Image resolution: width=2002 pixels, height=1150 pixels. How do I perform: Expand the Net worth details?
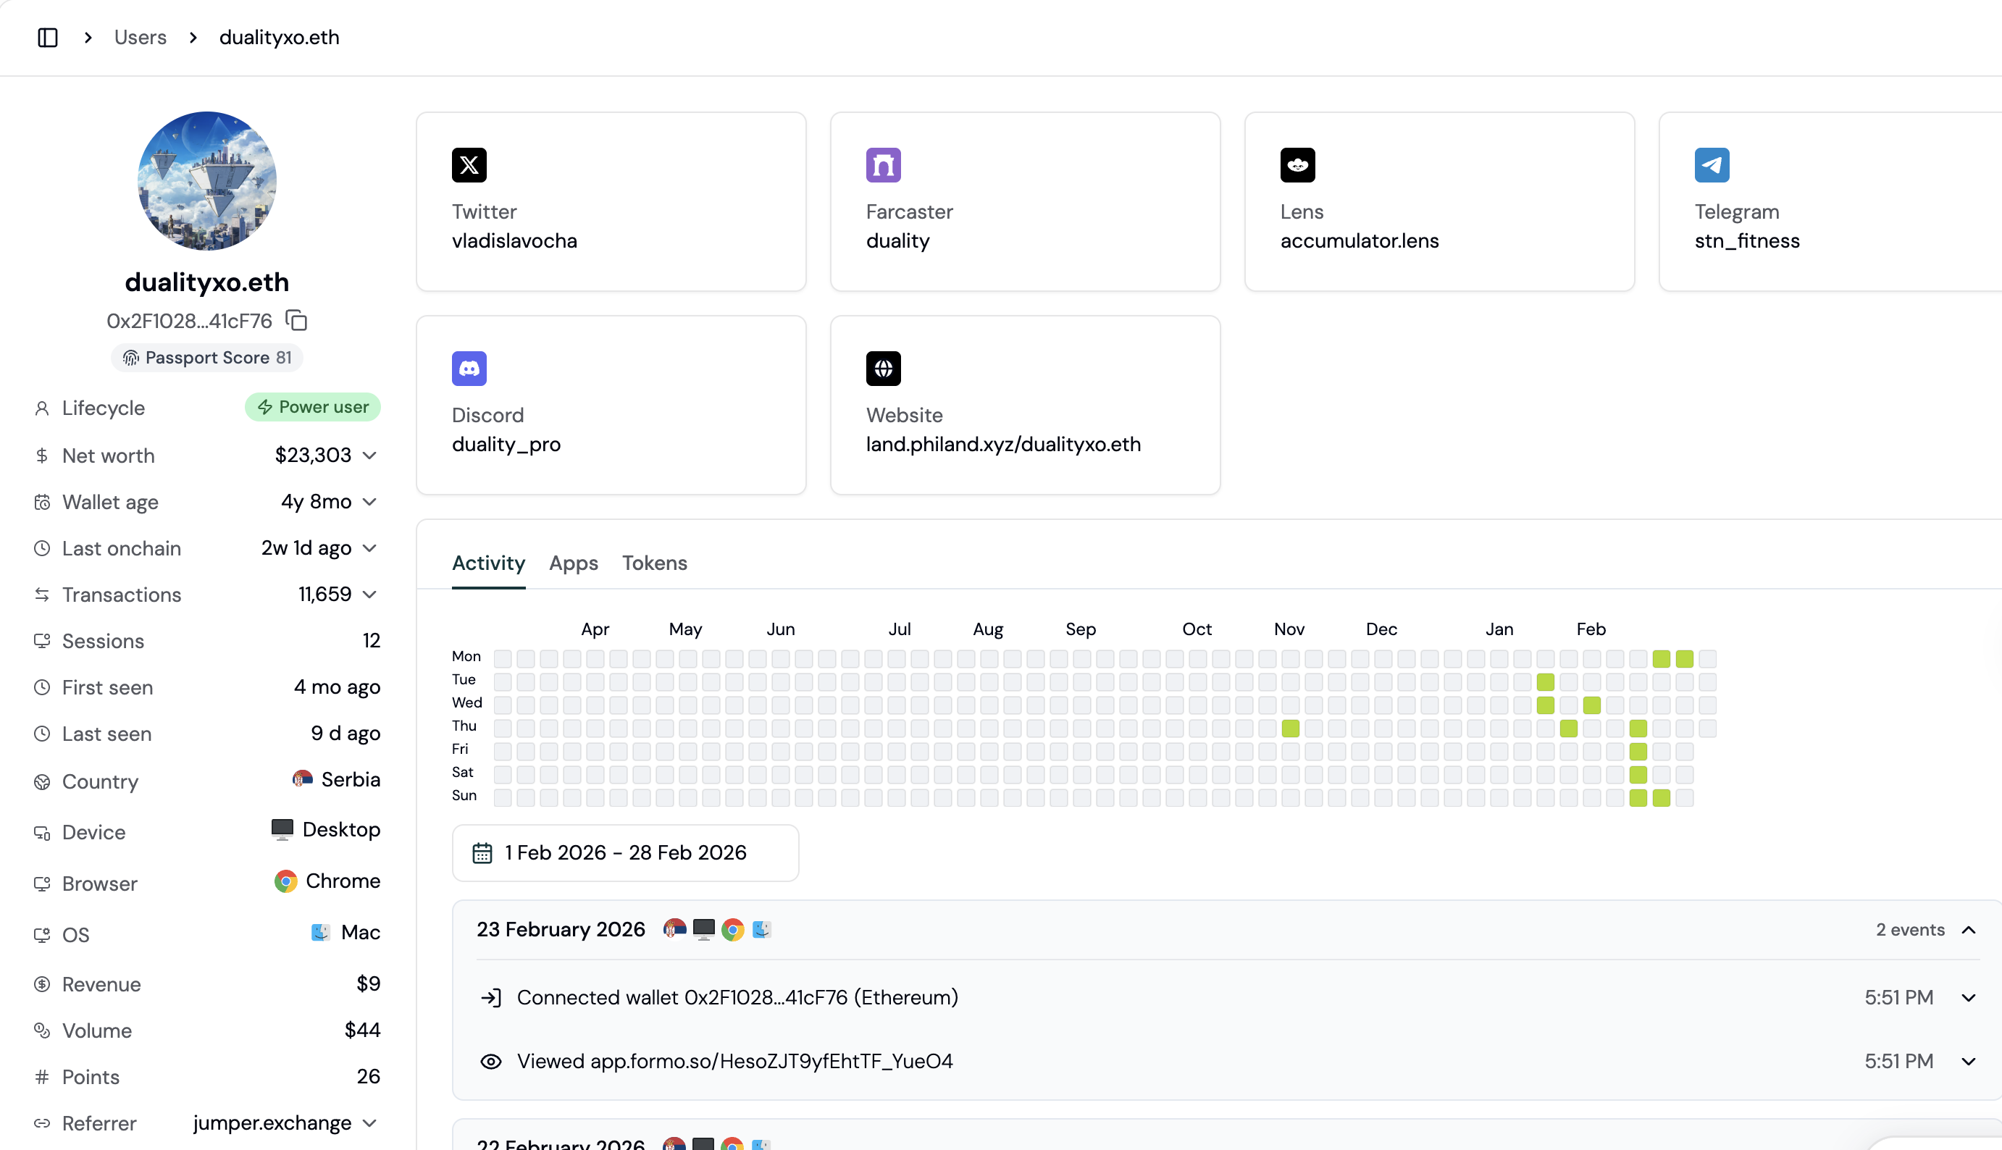click(369, 456)
